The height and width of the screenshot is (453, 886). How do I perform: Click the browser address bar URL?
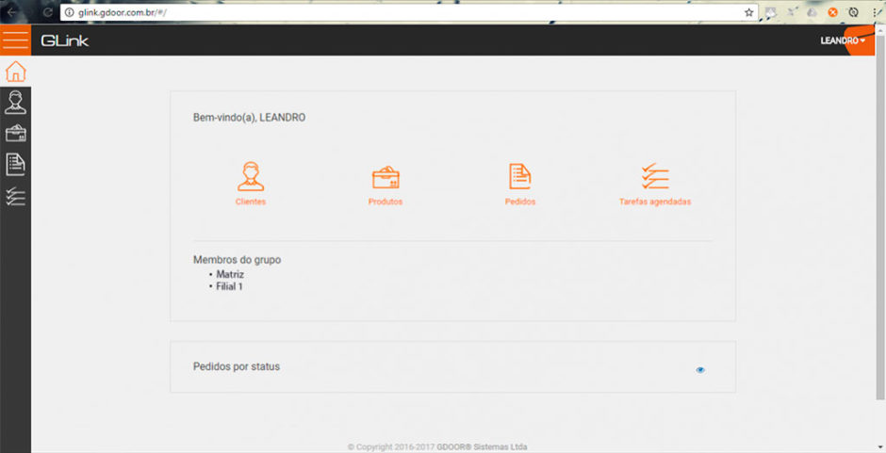(x=123, y=12)
